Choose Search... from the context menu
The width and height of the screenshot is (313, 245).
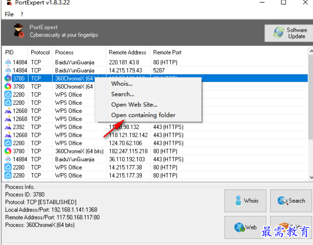[x=123, y=94]
